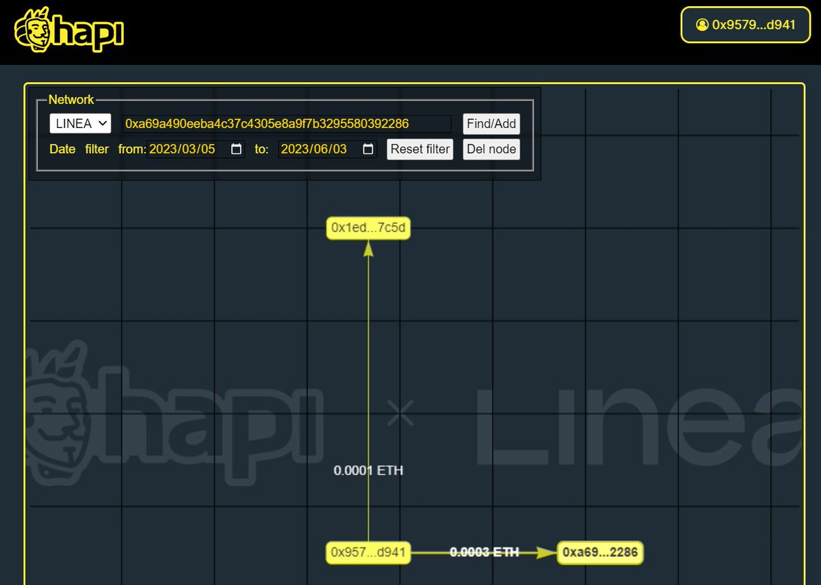Click the wallet address input field

(287, 124)
